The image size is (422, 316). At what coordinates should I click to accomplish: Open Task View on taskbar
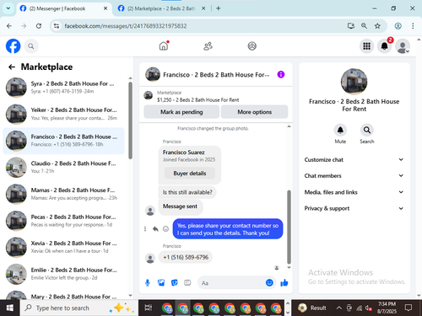(149, 308)
